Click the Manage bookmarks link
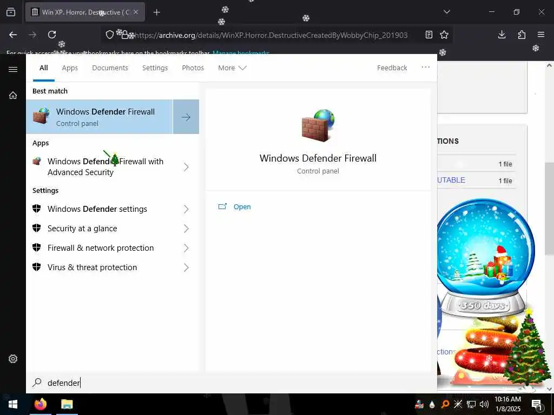Screen dimensions: 554x415 [241, 52]
